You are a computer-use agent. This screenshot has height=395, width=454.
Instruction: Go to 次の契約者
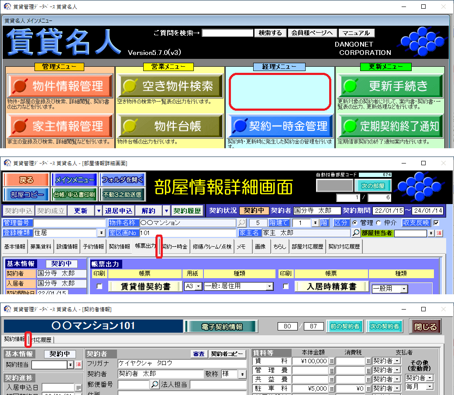coord(384,326)
